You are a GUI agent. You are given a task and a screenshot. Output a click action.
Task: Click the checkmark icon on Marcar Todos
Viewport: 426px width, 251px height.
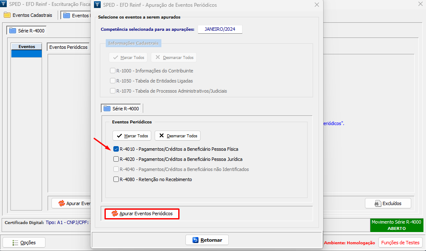point(119,136)
